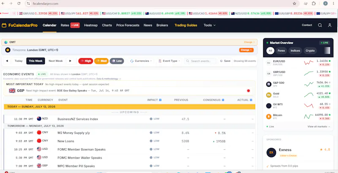
Task: Open the Brokers nav item
Action: pos(162,25)
